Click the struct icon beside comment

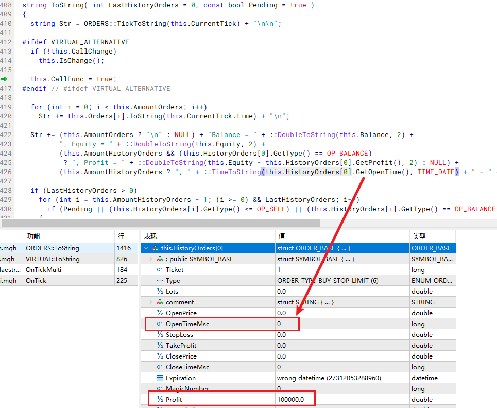pyautogui.click(x=160, y=302)
